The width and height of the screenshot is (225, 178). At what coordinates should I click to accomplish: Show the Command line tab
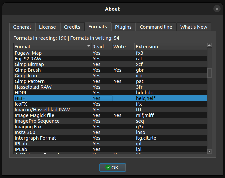(156, 27)
